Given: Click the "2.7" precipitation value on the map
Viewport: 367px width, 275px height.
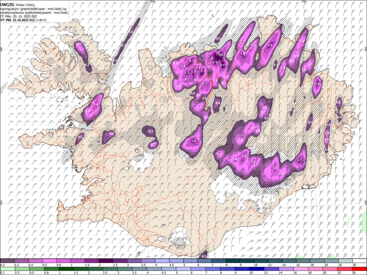Looking at the screenshot, I should point(222,65).
